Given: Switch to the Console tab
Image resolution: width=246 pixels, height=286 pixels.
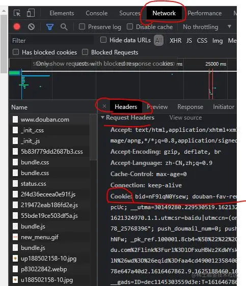Looking at the screenshot, I should tap(97, 13).
